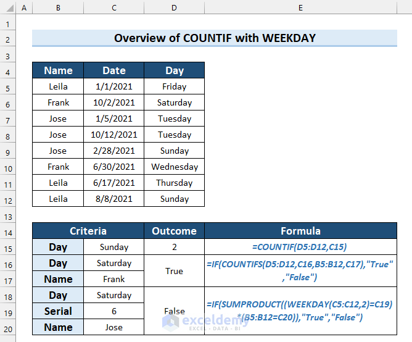Click the cell containing Wednesday
This screenshot has width=412, height=342.
point(175,167)
